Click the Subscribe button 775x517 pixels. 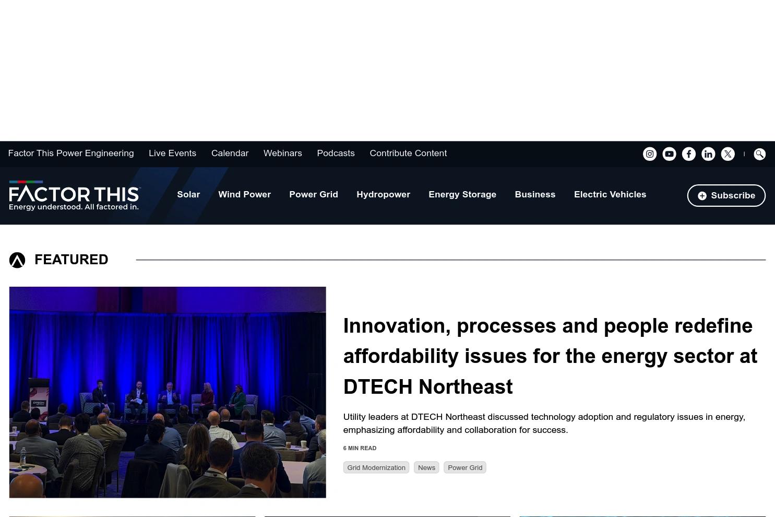click(726, 195)
